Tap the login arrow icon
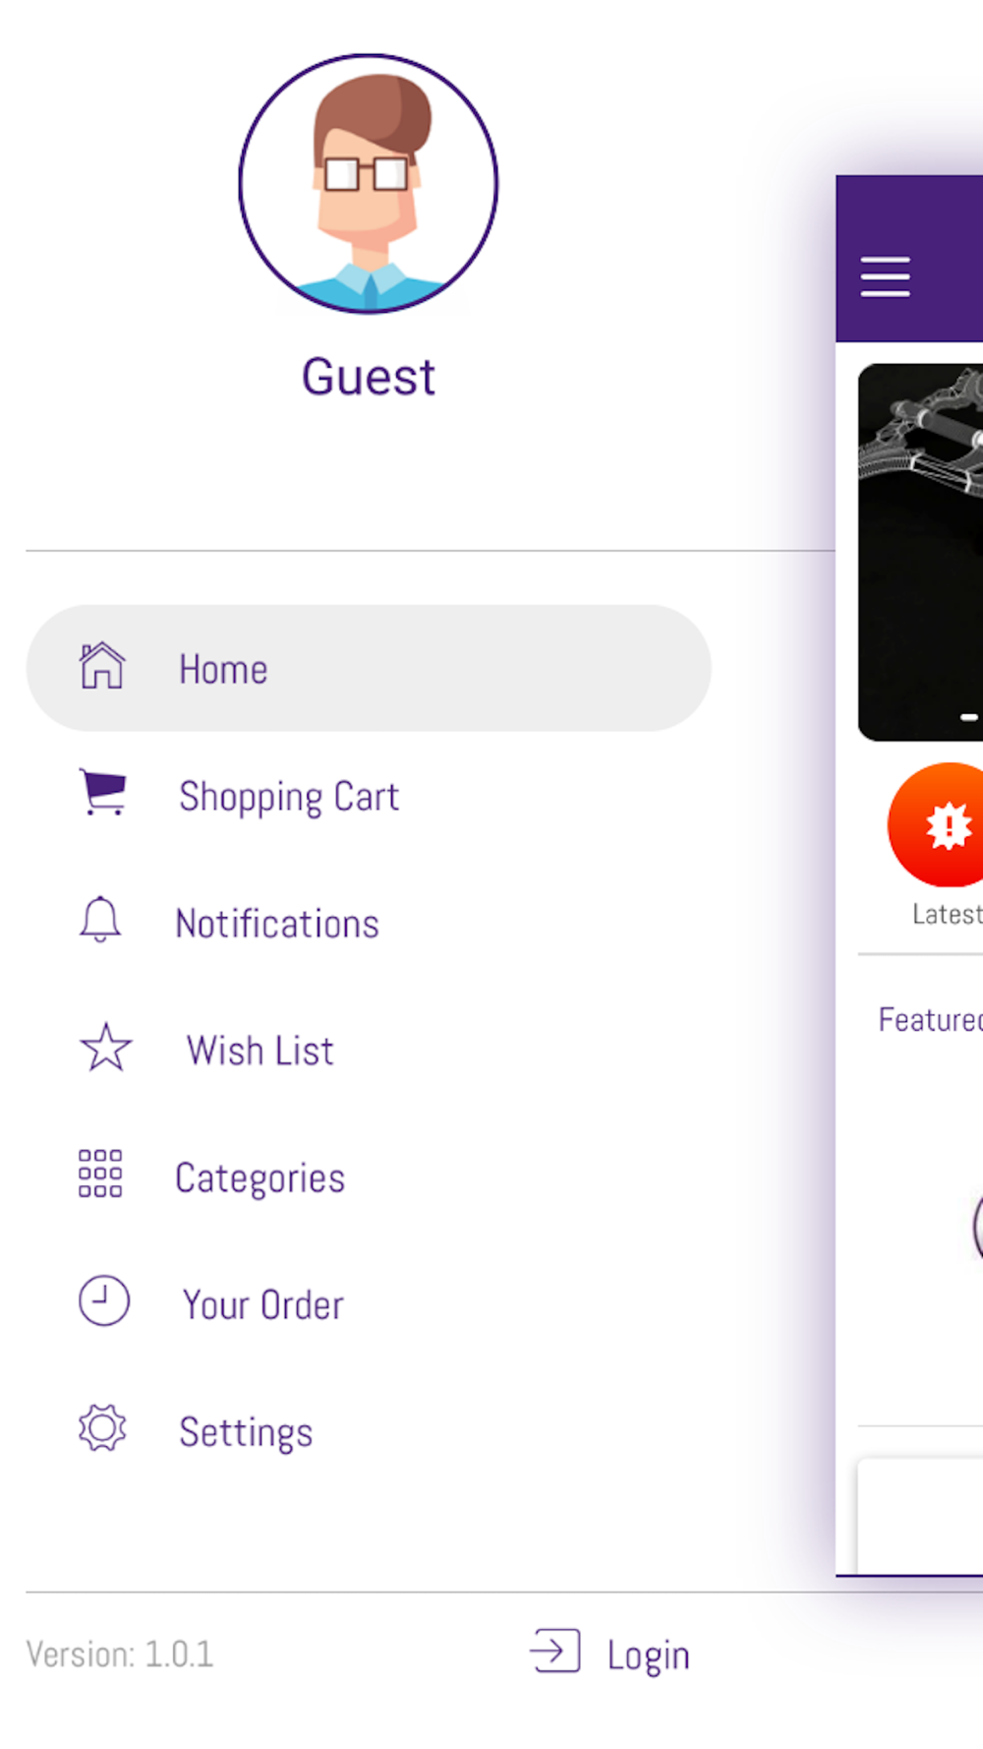983x1749 pixels. click(555, 1651)
